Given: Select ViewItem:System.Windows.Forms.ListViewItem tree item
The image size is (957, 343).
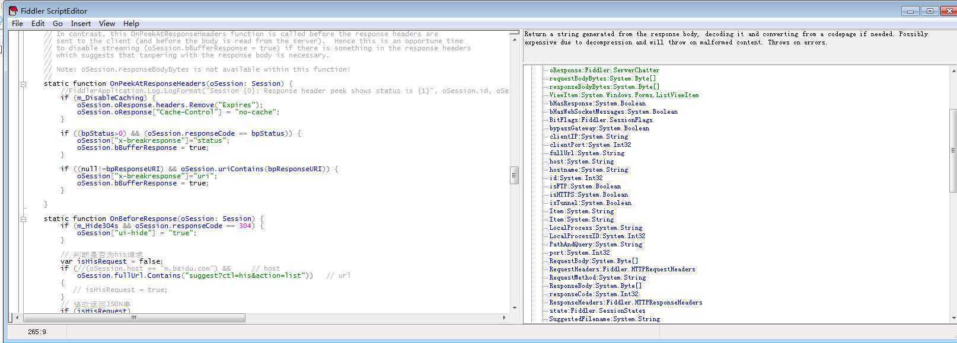Looking at the screenshot, I should click(624, 95).
